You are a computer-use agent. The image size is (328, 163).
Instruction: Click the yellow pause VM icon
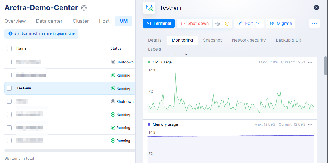pyautogui.click(x=227, y=23)
